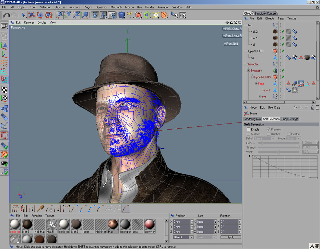Collapse the Face tree node

tap(256, 84)
